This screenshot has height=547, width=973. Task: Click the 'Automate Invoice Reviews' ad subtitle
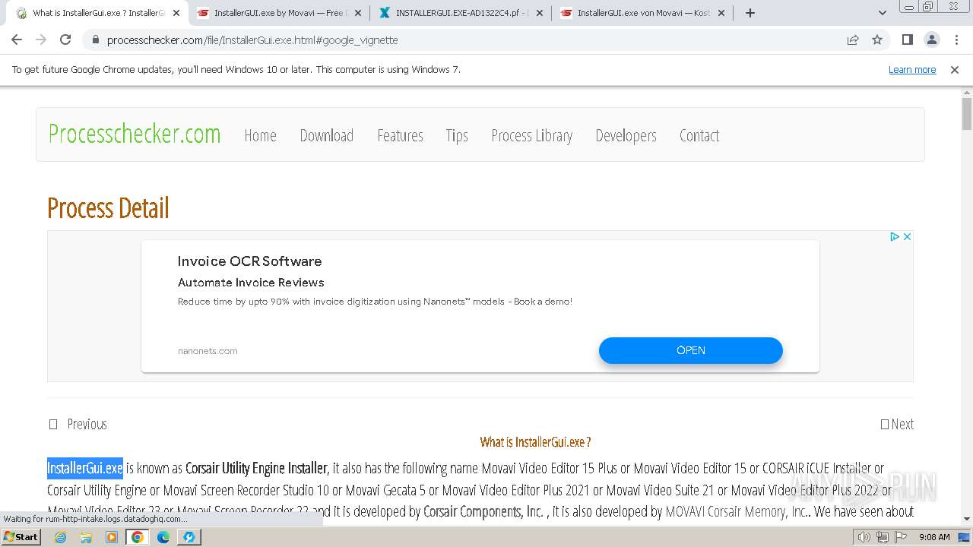click(251, 283)
